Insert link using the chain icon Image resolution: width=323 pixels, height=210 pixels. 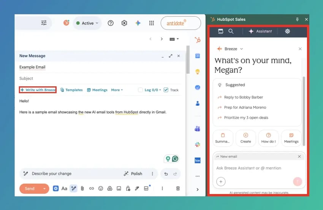pyautogui.click(x=92, y=188)
